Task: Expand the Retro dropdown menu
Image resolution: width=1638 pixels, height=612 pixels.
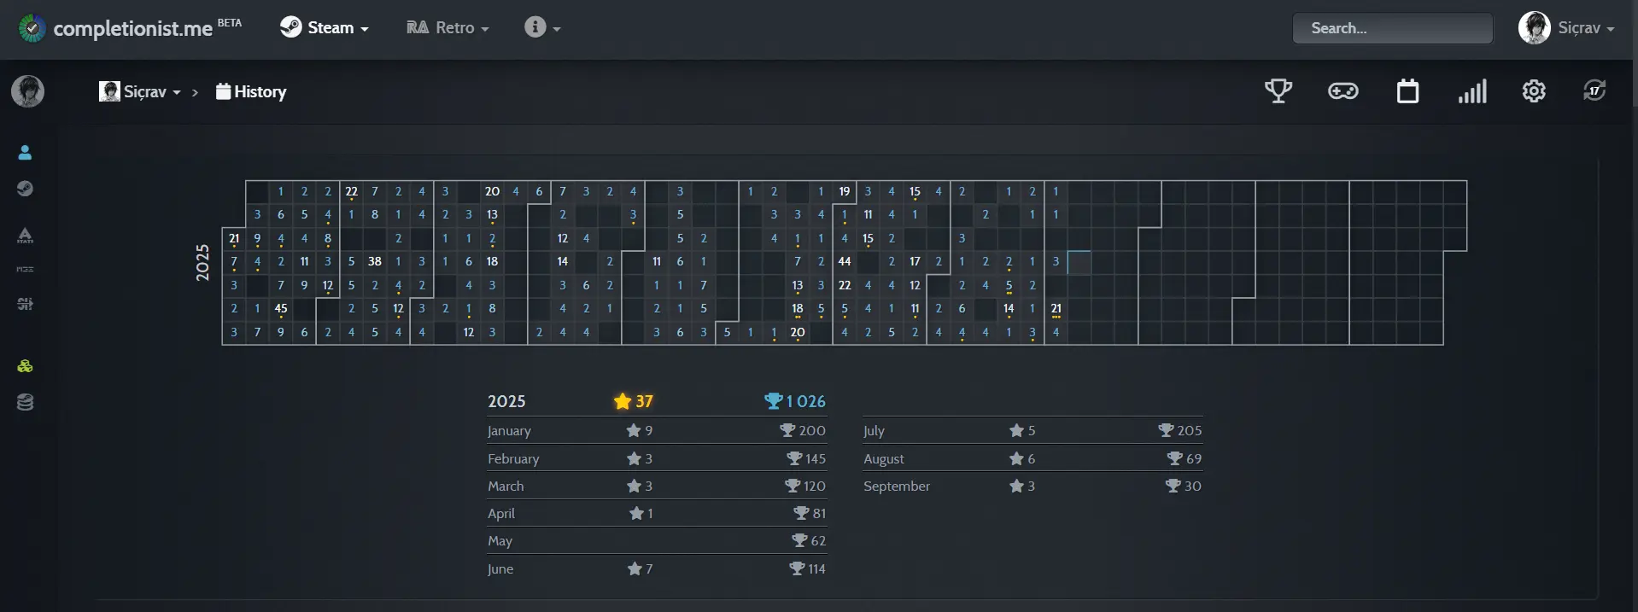Action: click(x=448, y=28)
